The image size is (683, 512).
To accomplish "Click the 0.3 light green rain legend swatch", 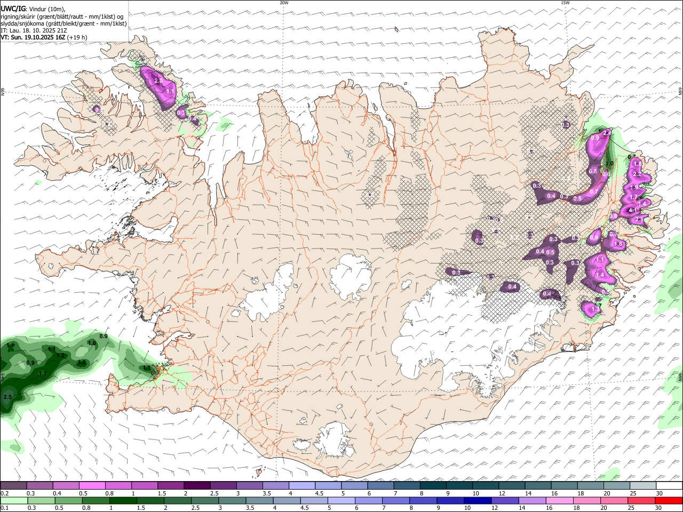I will point(41,501).
